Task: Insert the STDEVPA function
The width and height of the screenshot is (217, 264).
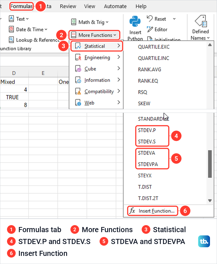Action: [x=148, y=164]
